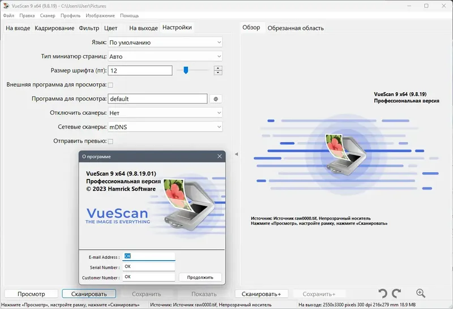Switch to На выходе tab

pyautogui.click(x=143, y=28)
